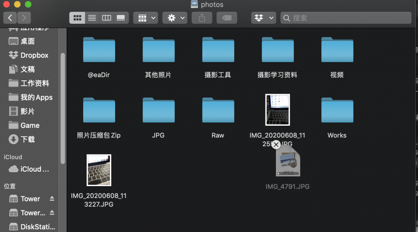This screenshot has width=418, height=232.
Task: Select the 摄影工具 folder icon
Action: click(218, 50)
